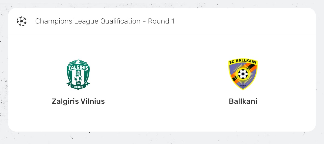Open the Ballkani team name link
Screen dimensions: 324x144
tap(243, 101)
